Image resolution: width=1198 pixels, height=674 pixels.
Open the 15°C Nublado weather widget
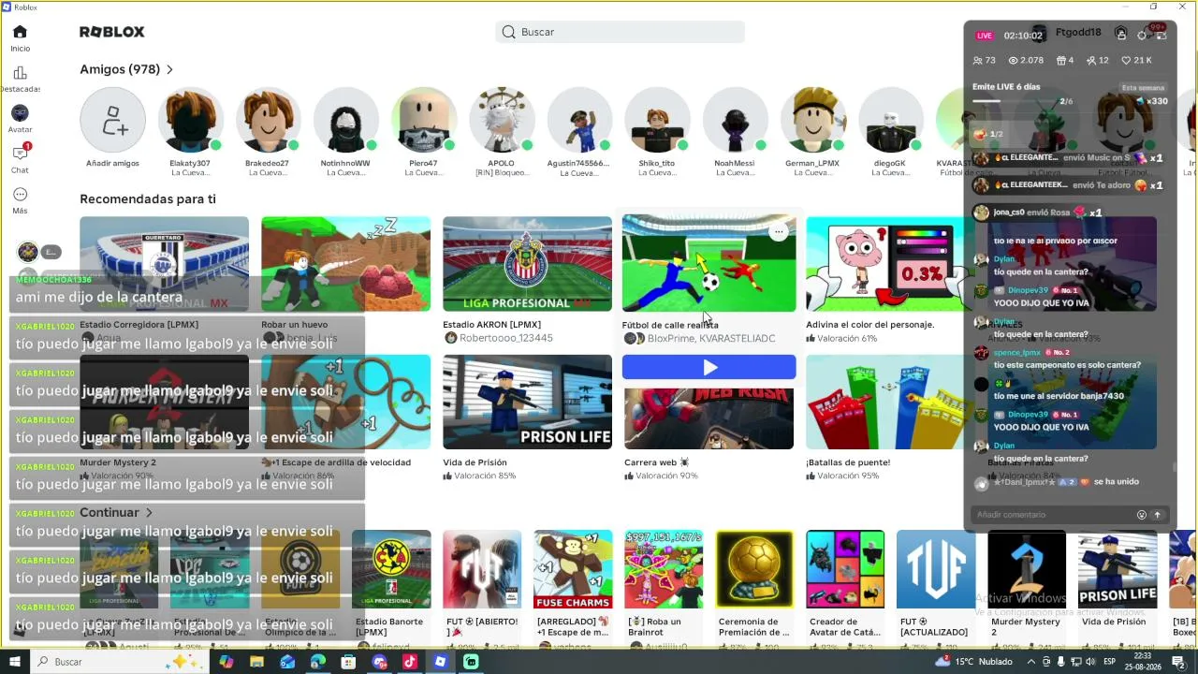(973, 662)
